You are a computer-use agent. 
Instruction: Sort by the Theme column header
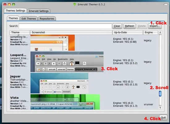(20, 32)
